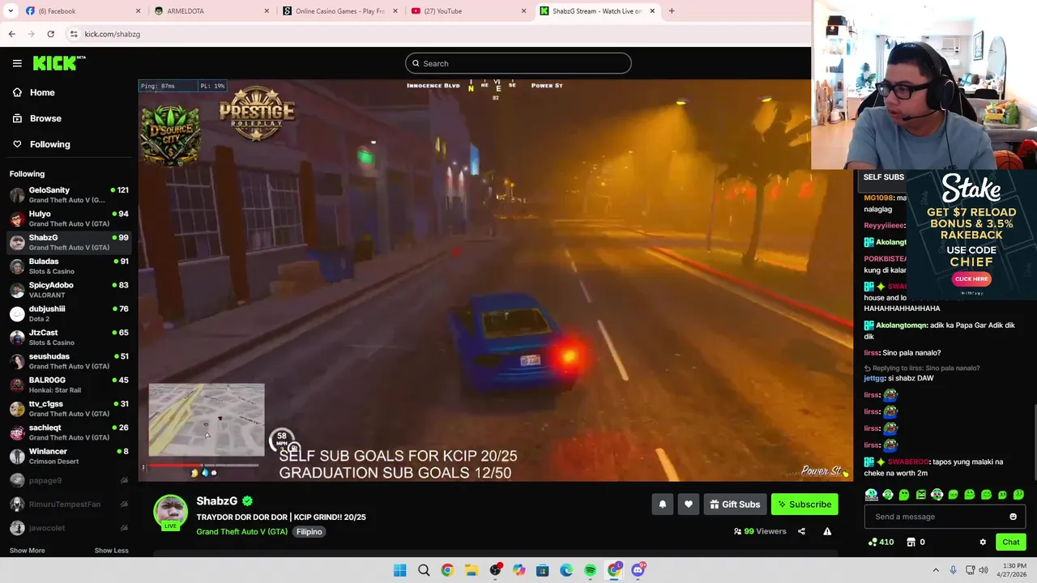
Task: Reload the page in Chrome
Action: pyautogui.click(x=50, y=34)
